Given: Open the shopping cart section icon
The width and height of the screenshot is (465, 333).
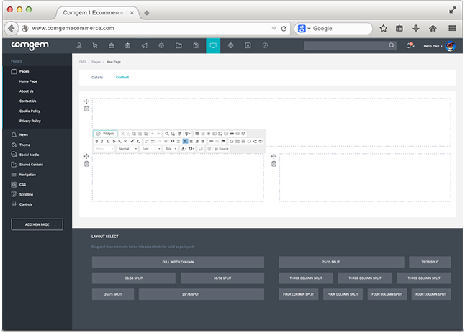Looking at the screenshot, I should click(95, 45).
